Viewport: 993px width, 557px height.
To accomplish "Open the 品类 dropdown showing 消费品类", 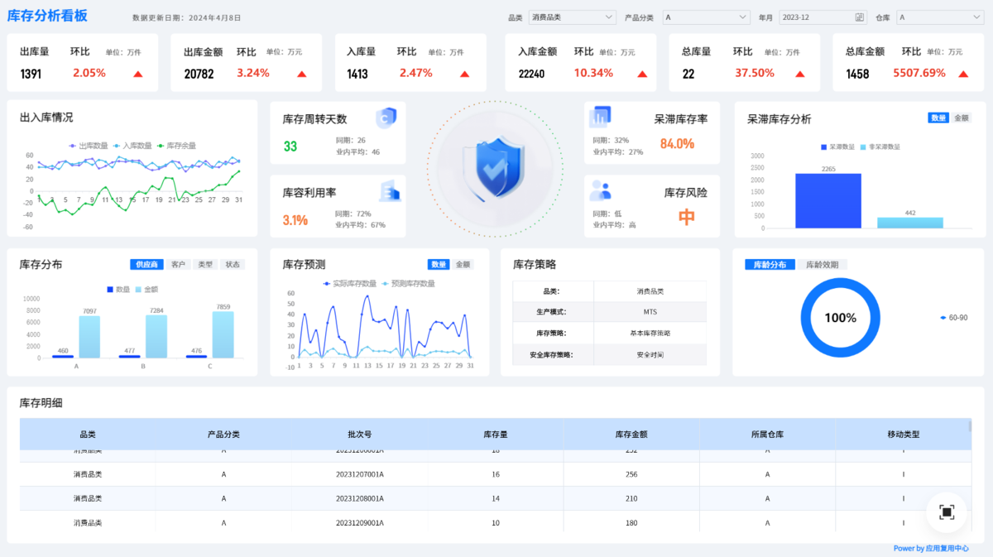I will (572, 17).
